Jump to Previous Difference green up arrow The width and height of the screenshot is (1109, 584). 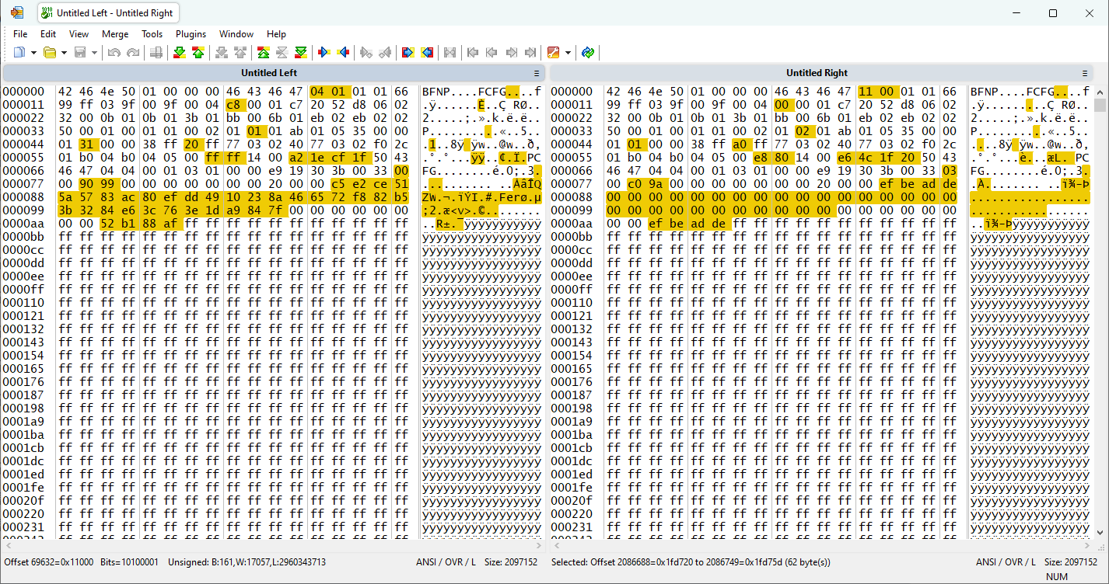(x=198, y=52)
